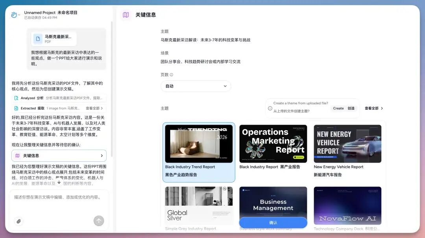Open the attached 马斯克最新采访 PDF file
This screenshot has height=238, width=425.
point(54,38)
